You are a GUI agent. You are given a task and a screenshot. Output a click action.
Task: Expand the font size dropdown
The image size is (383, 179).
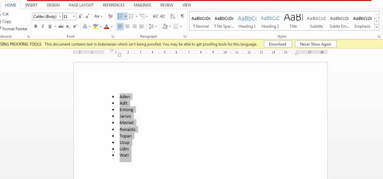pyautogui.click(x=74, y=17)
